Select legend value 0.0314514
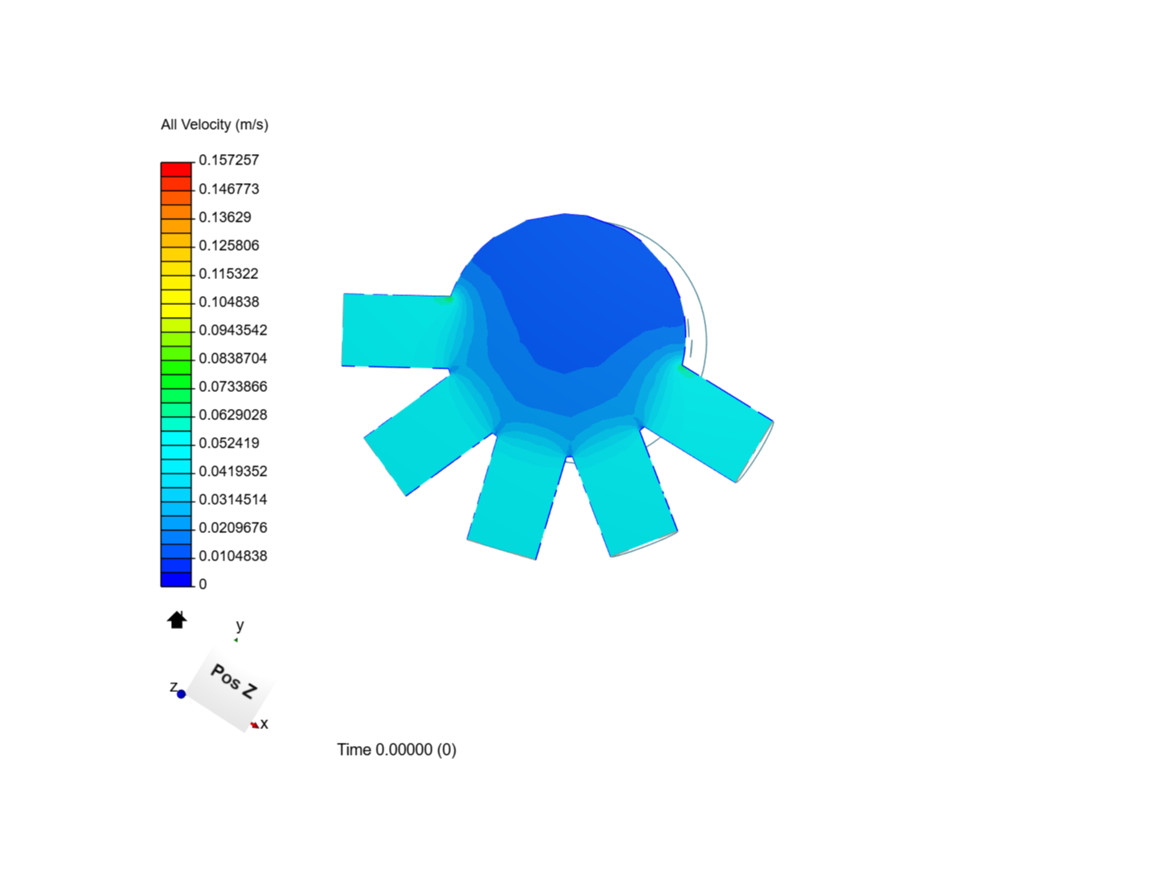This screenshot has width=1162, height=871. tap(233, 499)
